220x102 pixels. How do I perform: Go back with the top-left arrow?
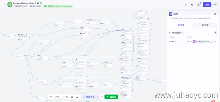click(4, 5)
